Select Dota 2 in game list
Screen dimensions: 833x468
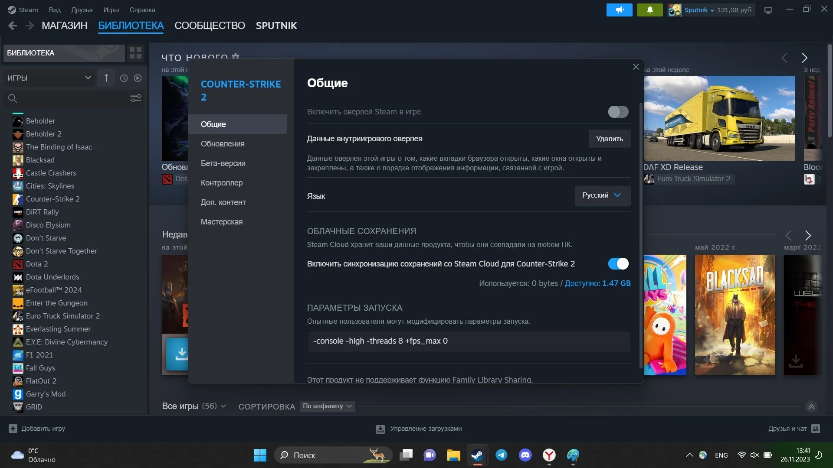[37, 264]
